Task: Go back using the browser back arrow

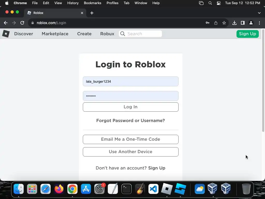Action: click(6, 23)
